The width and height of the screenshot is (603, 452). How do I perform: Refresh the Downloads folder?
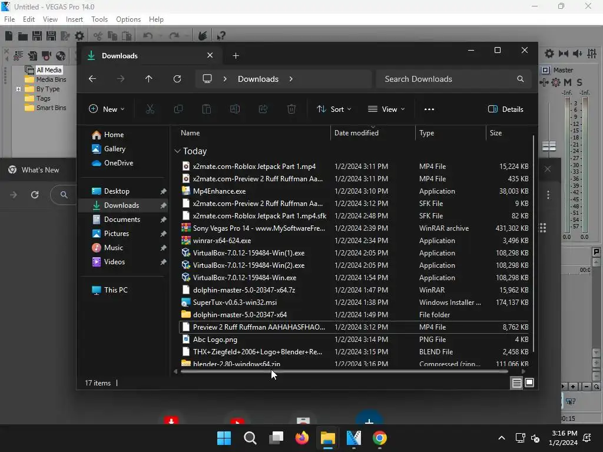(x=177, y=79)
